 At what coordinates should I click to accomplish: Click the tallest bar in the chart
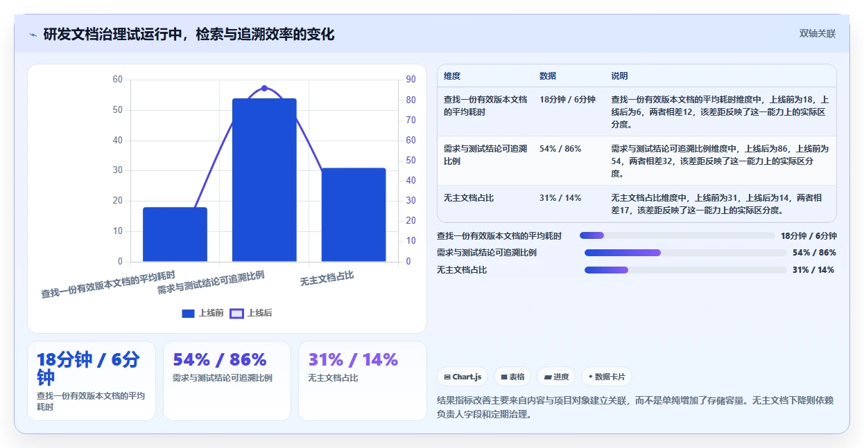coord(264,180)
